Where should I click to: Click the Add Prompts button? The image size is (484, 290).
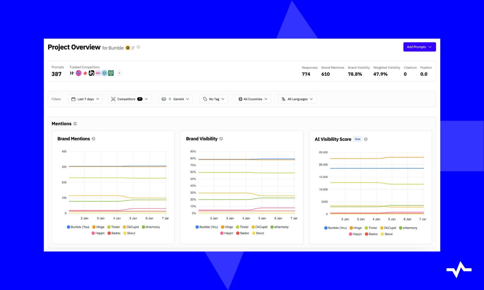coord(419,47)
